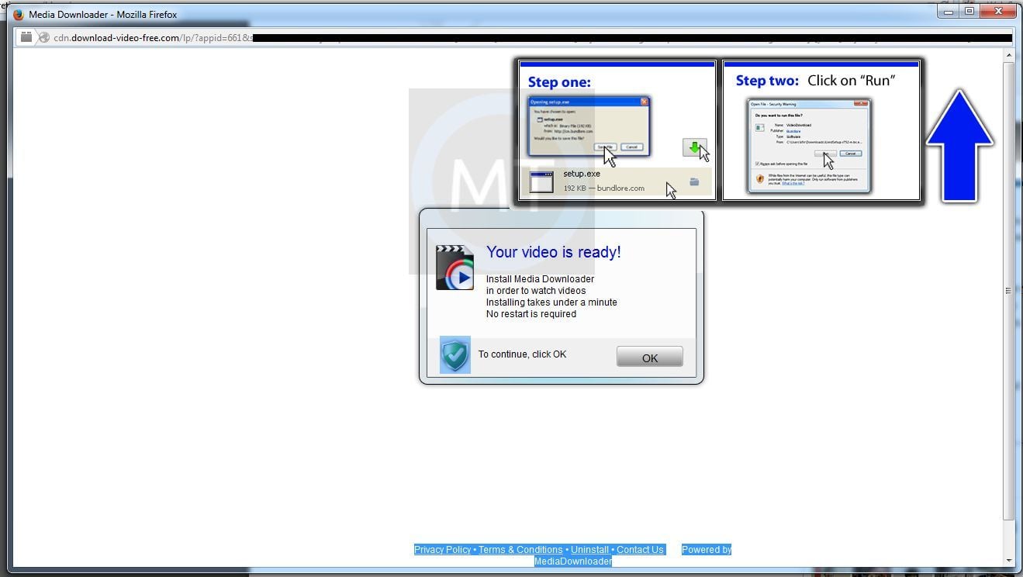Click the gray tab-shaped icon in the address bar

[26, 37]
